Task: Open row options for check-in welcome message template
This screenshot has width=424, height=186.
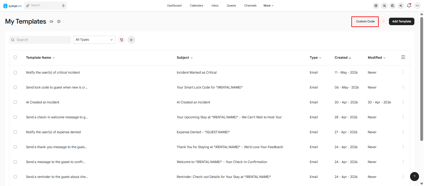Action: click(x=403, y=117)
